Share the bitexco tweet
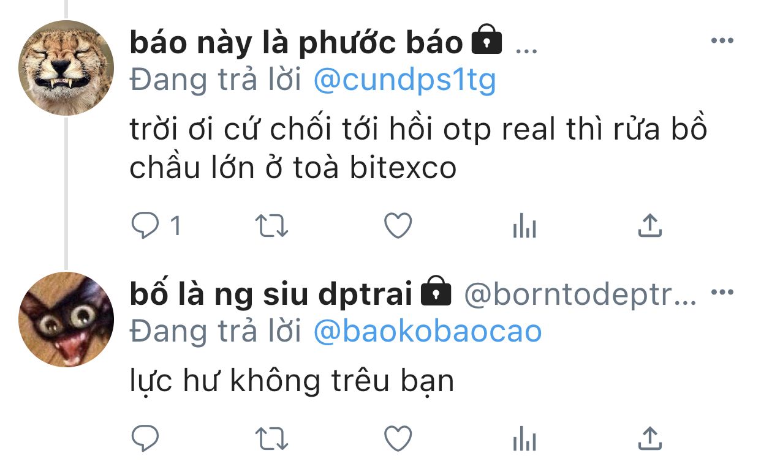The height and width of the screenshot is (464, 761). [x=650, y=226]
